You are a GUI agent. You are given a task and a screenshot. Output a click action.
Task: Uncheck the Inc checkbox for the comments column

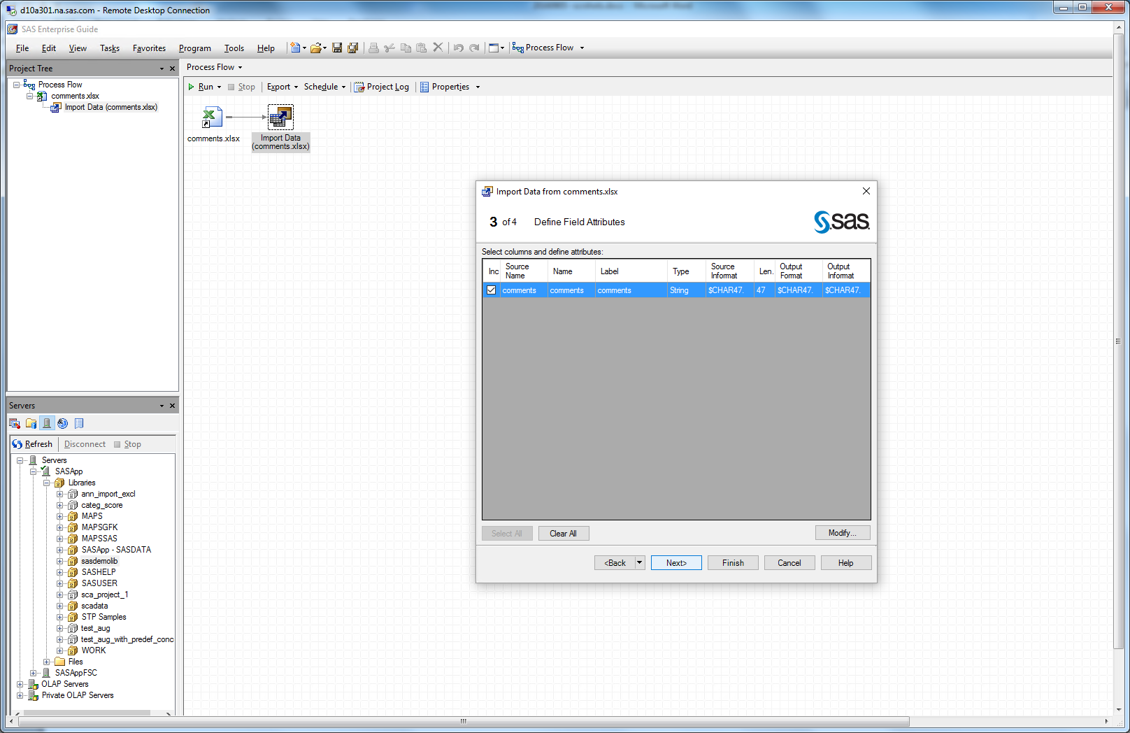coord(492,290)
